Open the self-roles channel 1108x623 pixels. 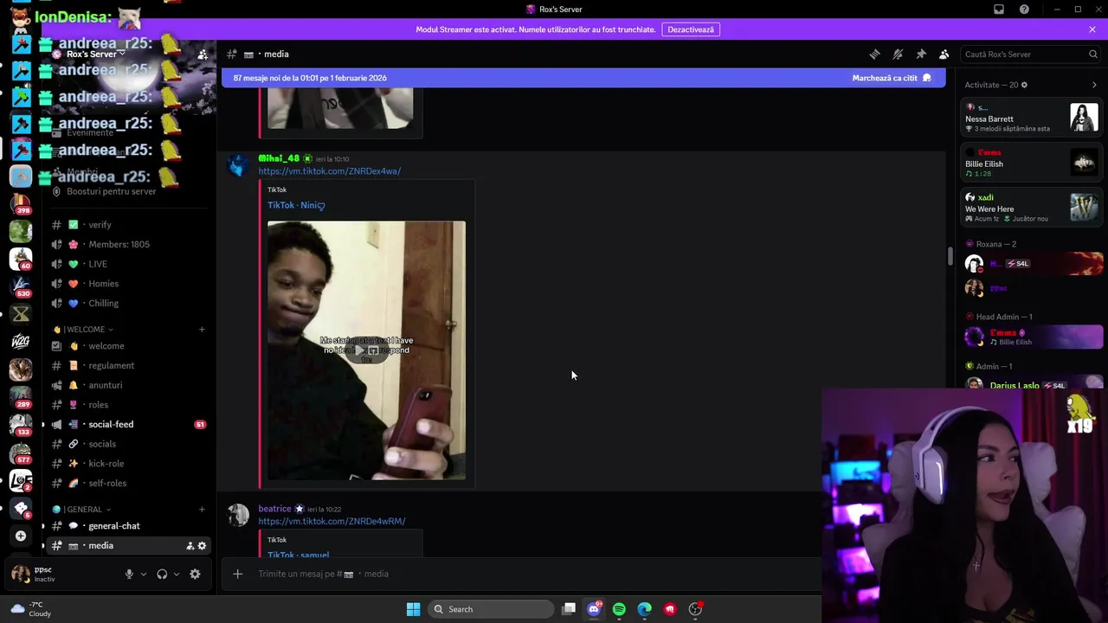click(130, 484)
